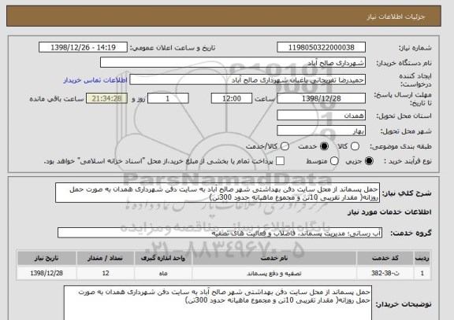The image size is (454, 320).
Task: Click unit cell ماه
Action: 163,273
